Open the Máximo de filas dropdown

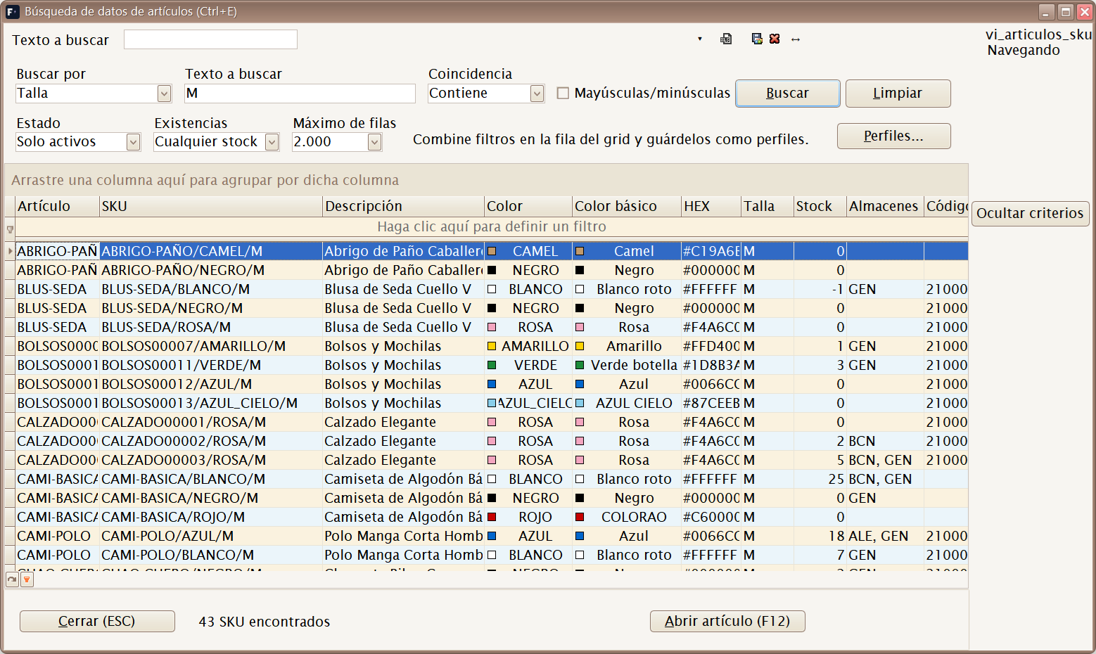coord(375,142)
